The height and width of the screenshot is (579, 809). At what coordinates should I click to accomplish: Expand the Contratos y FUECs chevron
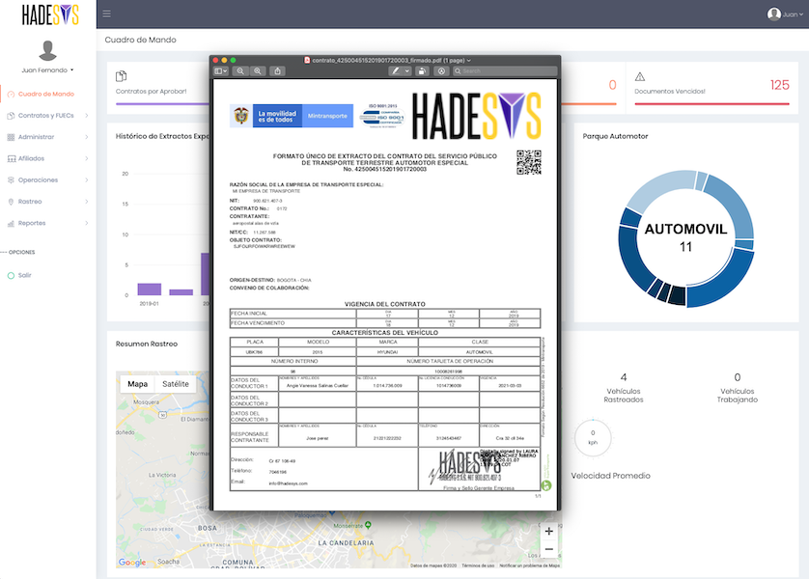click(x=87, y=116)
